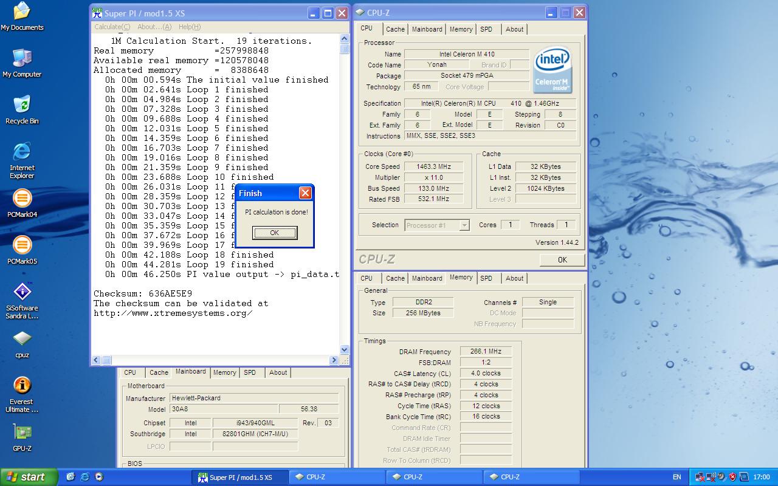
Task: Select the CPU tab in the mainboard CPU-Z window
Action: pyautogui.click(x=130, y=372)
